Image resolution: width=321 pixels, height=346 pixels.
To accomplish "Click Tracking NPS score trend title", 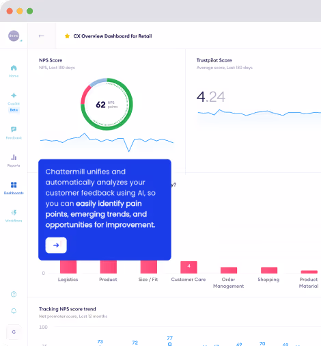I will [68, 309].
